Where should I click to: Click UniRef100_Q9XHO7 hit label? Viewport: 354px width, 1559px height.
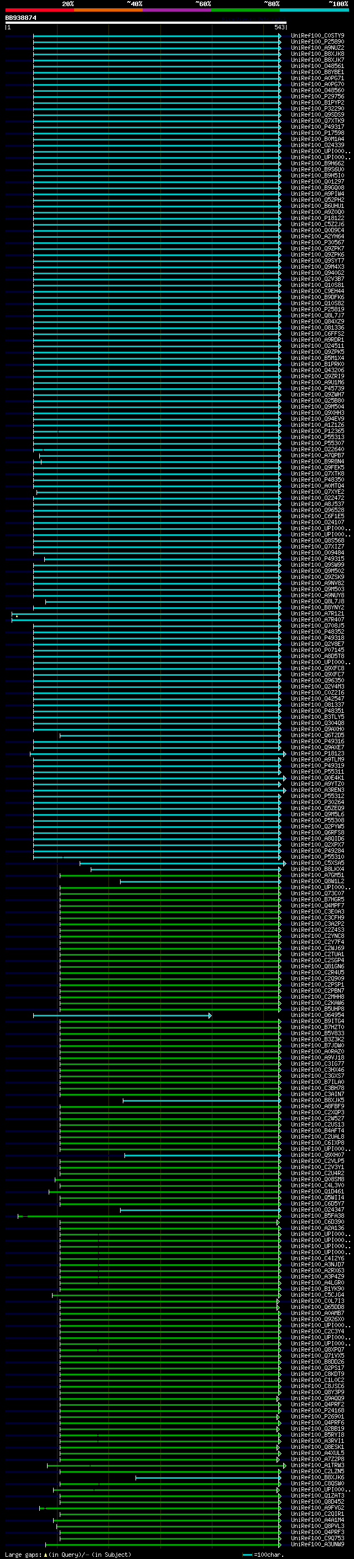317,1155
